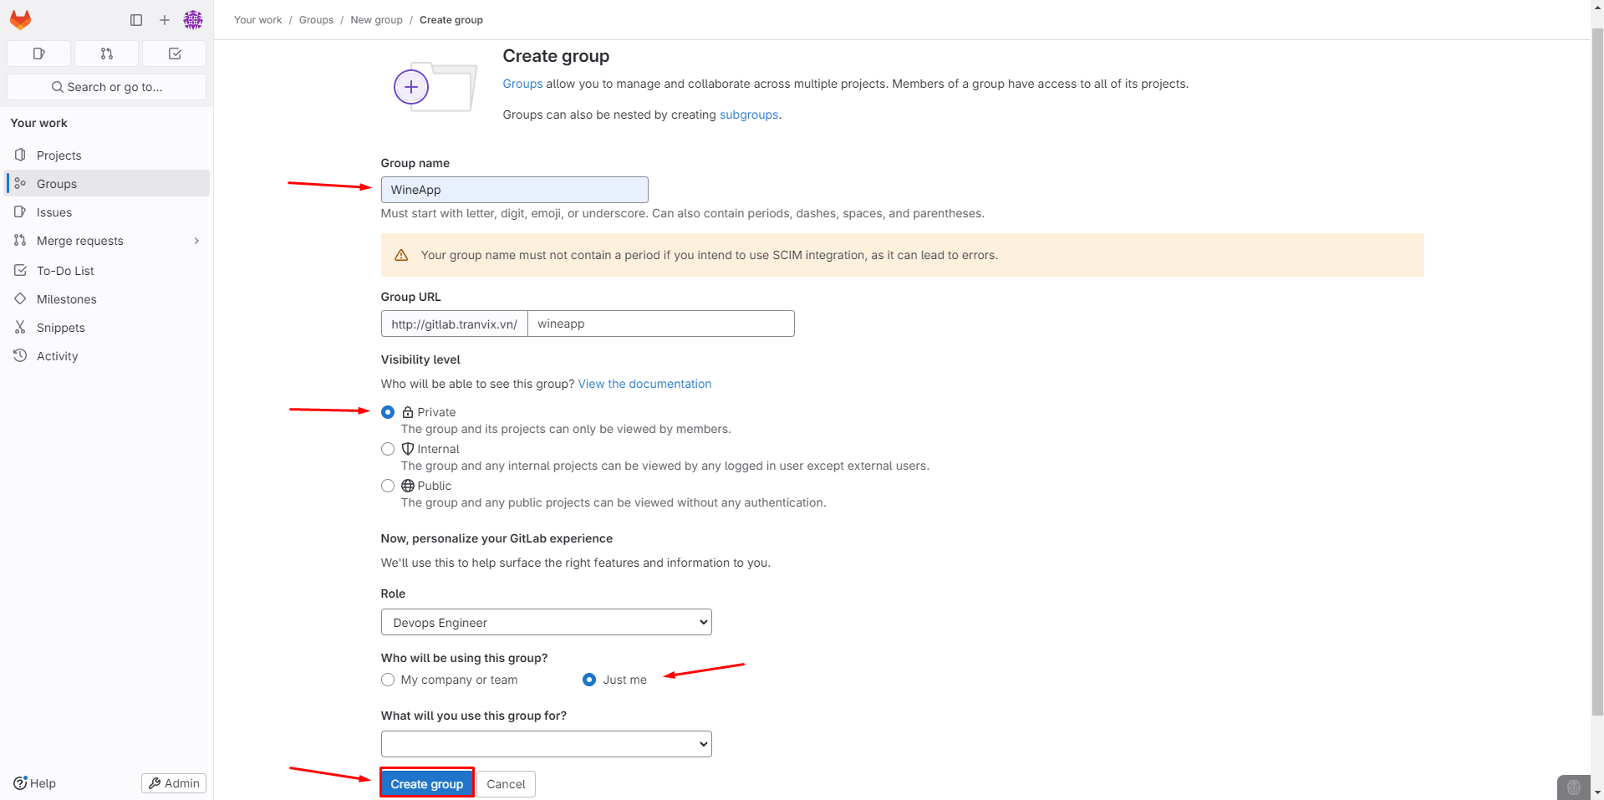Open the Role dropdown
The width and height of the screenshot is (1604, 800).
coord(546,622)
